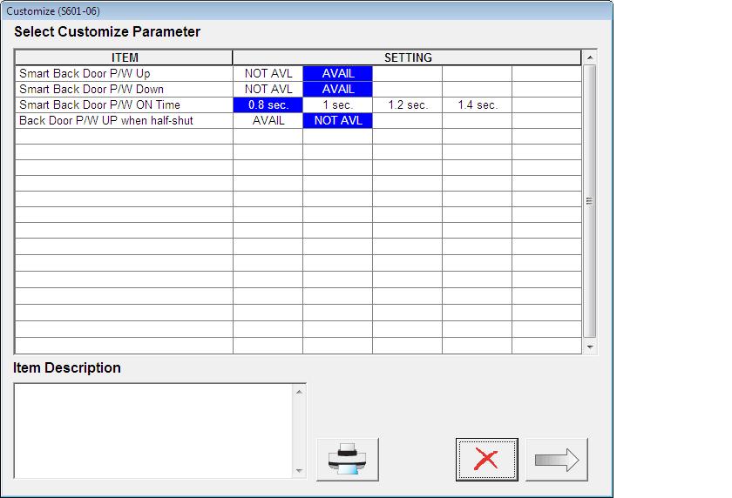The width and height of the screenshot is (732, 498).
Task: Click the printer icon button
Action: coord(348,460)
